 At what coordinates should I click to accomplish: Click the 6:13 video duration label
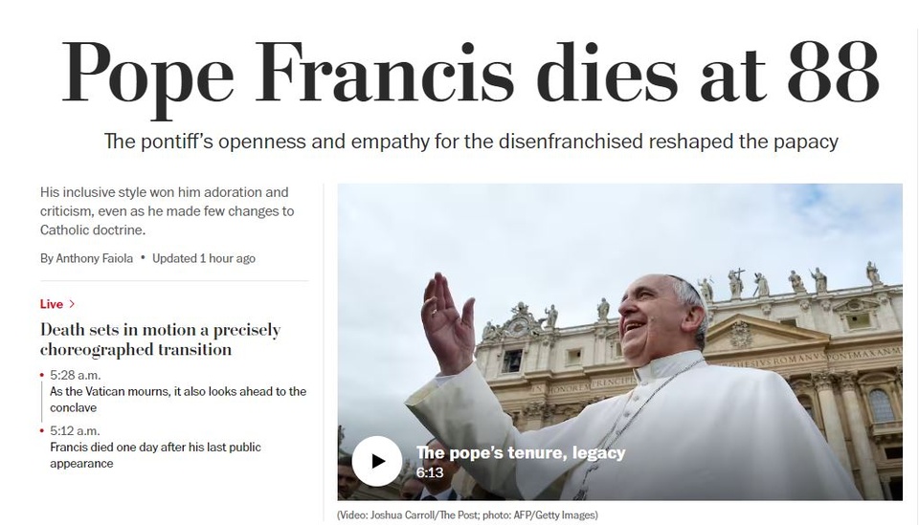(x=430, y=472)
